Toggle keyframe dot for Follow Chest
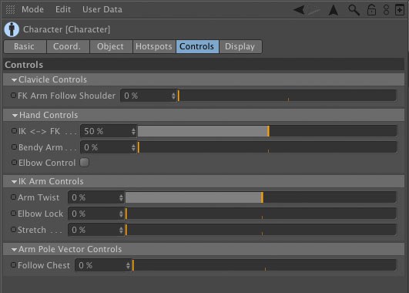 [14, 264]
